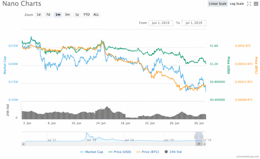Show ALL time range

[96, 15]
